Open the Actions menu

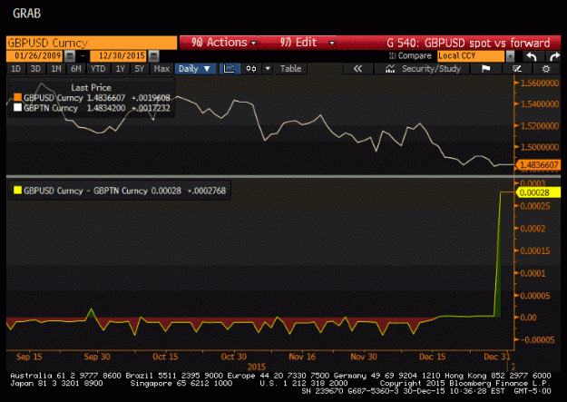point(220,43)
